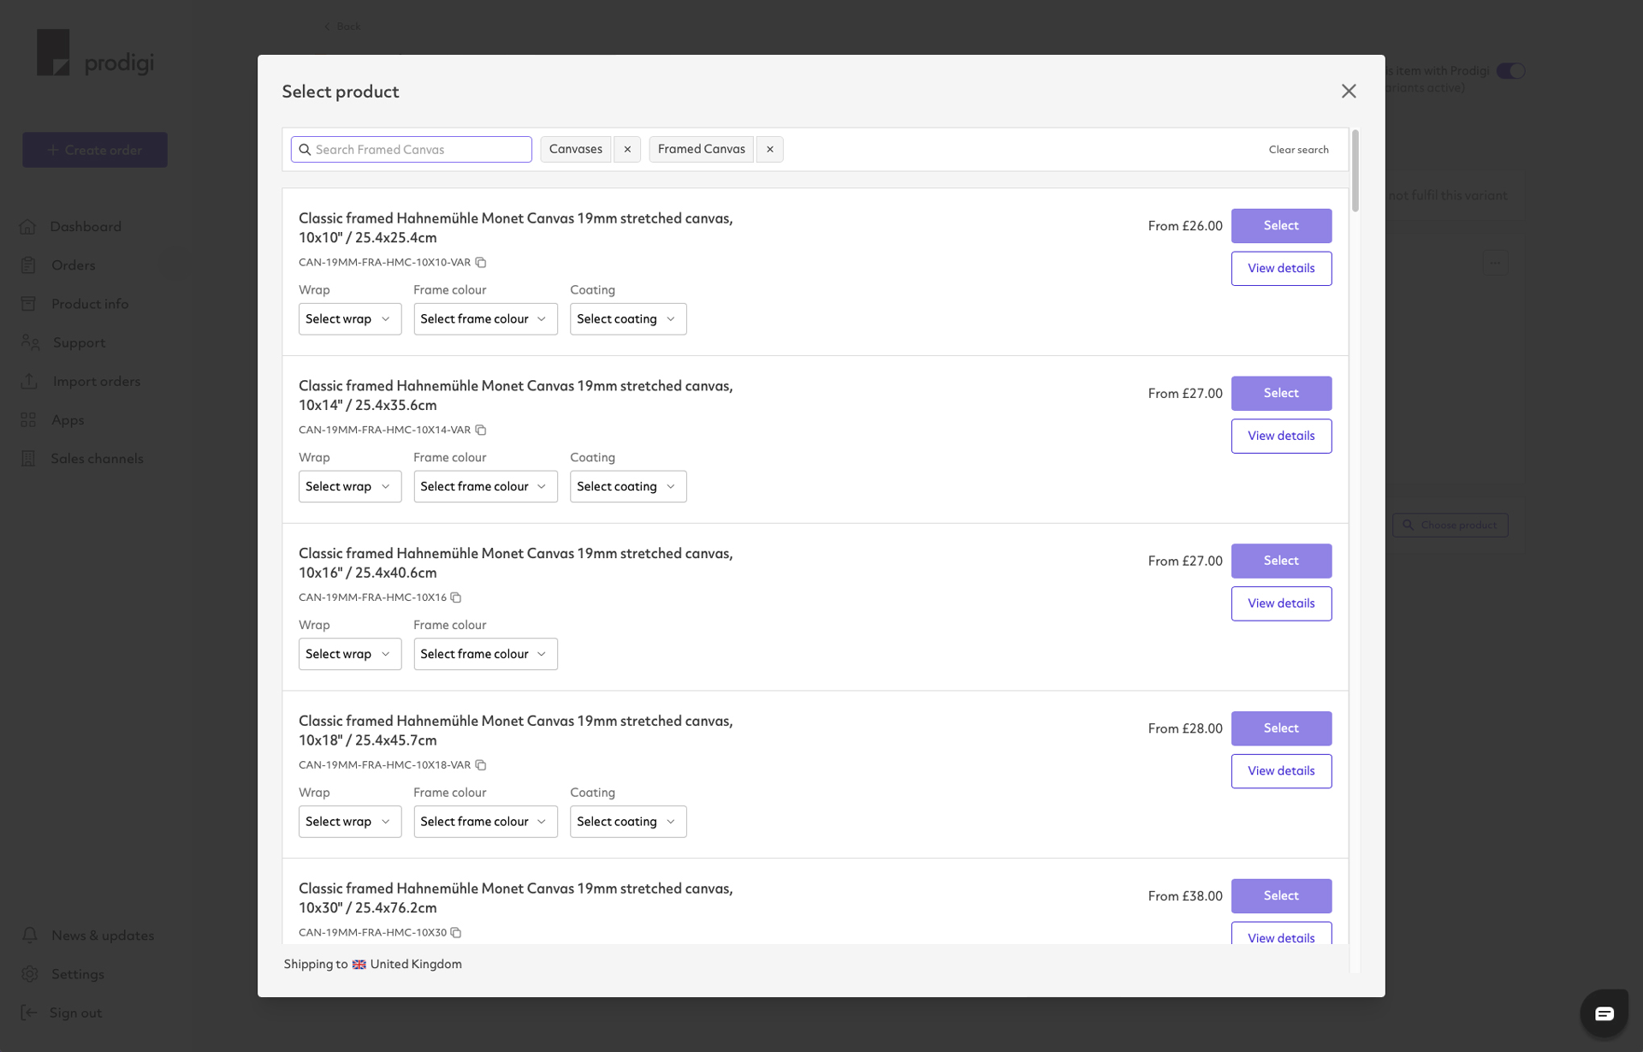Screen dimensions: 1643x1052
Task: Click Select for 10x30 canvas
Action: click(x=1281, y=895)
